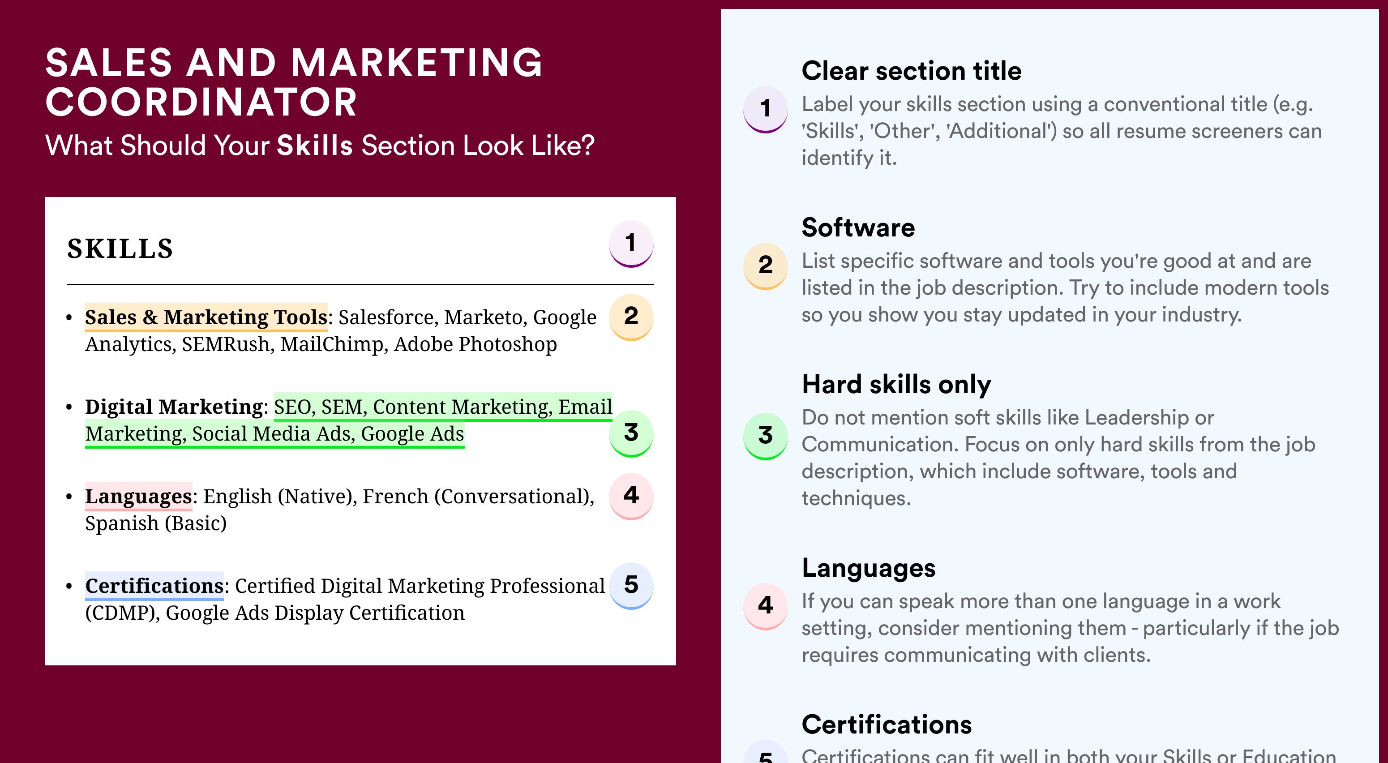This screenshot has width=1388, height=763.
Task: Click the blue number 5 badge beside Certifications line
Action: pyautogui.click(x=631, y=585)
